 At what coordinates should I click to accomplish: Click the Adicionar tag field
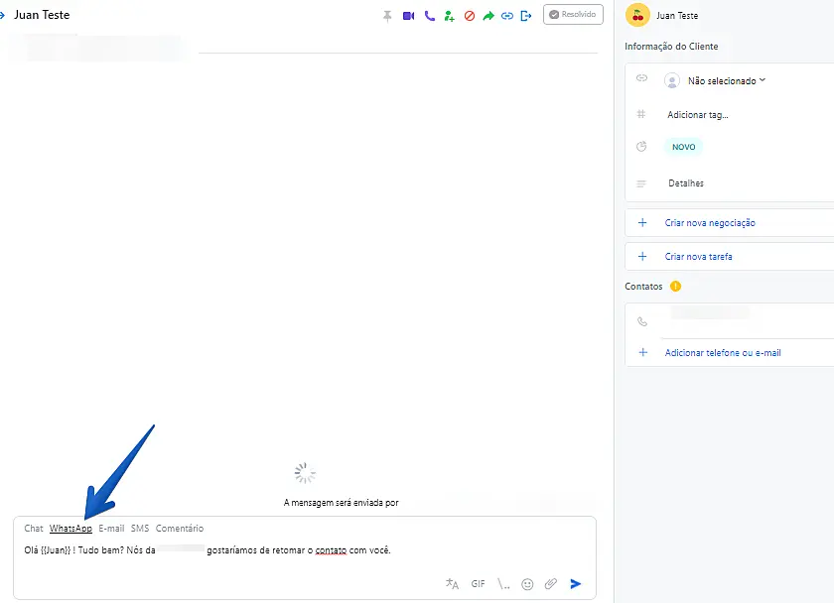click(697, 115)
